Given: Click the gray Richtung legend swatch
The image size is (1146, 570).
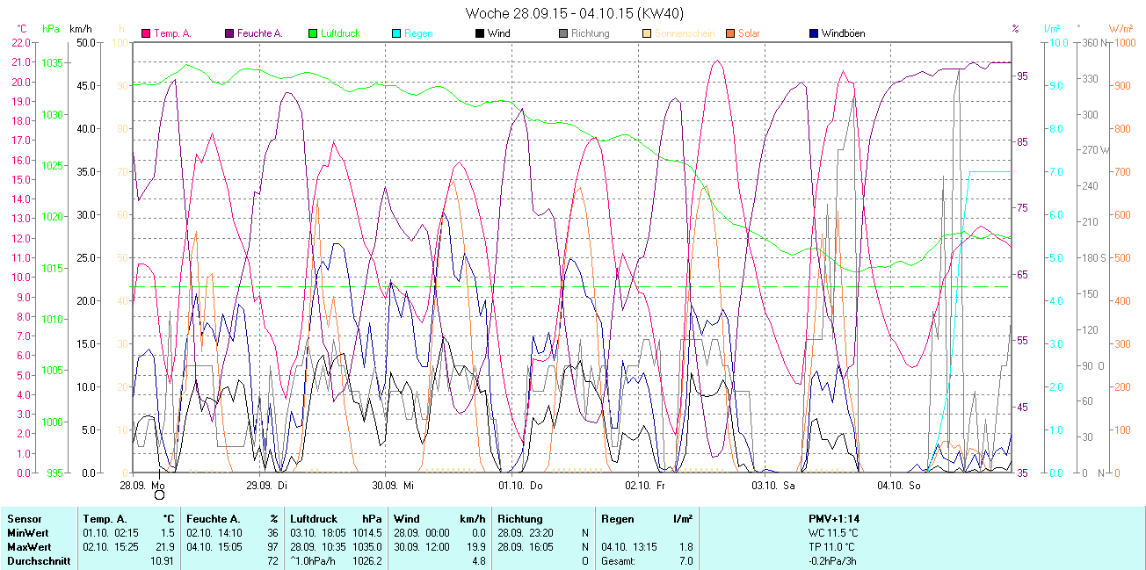Looking at the screenshot, I should pos(562,33).
